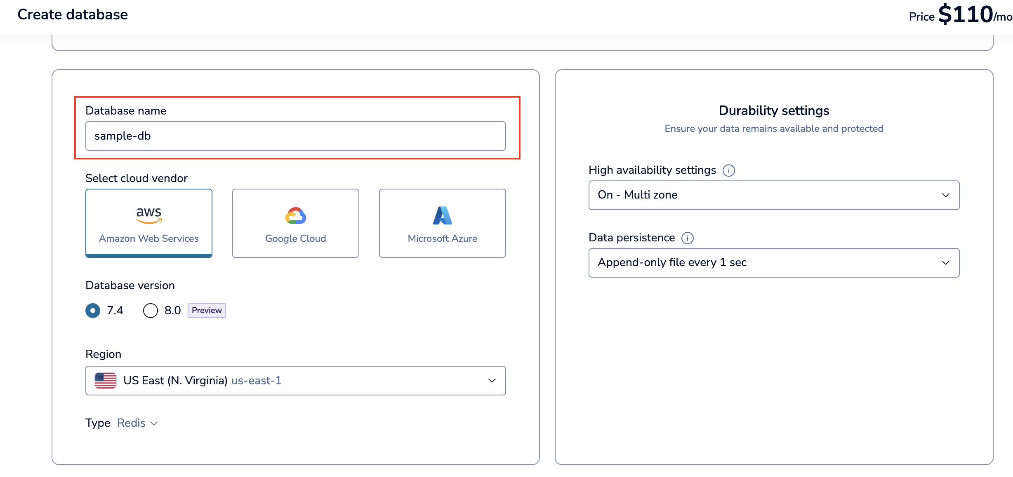Click the Preview badge next to 8.0
This screenshot has width=1013, height=477.
(207, 311)
